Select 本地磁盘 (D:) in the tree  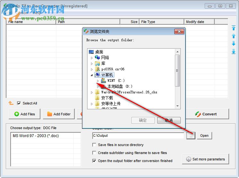(120, 87)
